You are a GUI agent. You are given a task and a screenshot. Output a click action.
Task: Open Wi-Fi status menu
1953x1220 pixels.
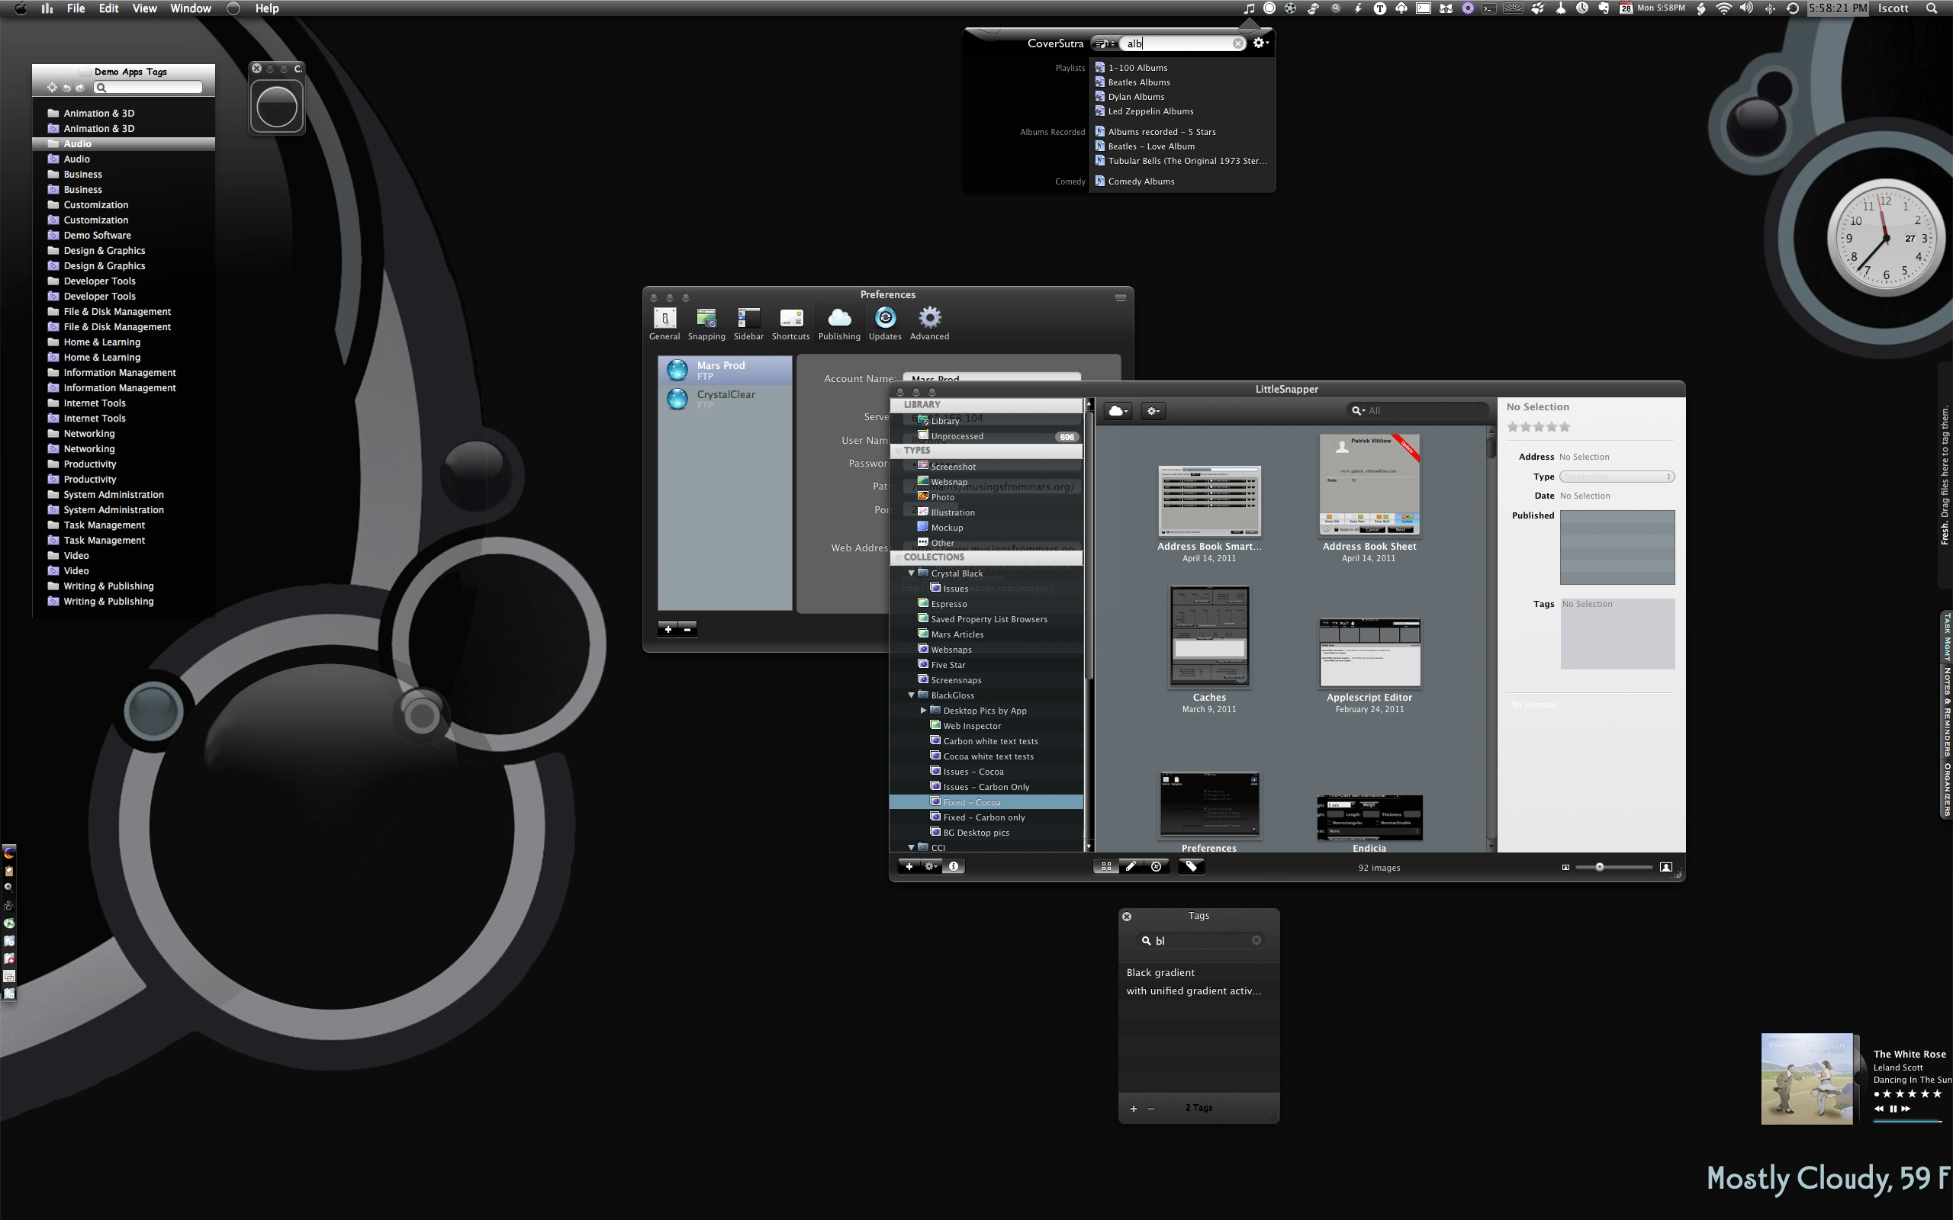point(1723,8)
